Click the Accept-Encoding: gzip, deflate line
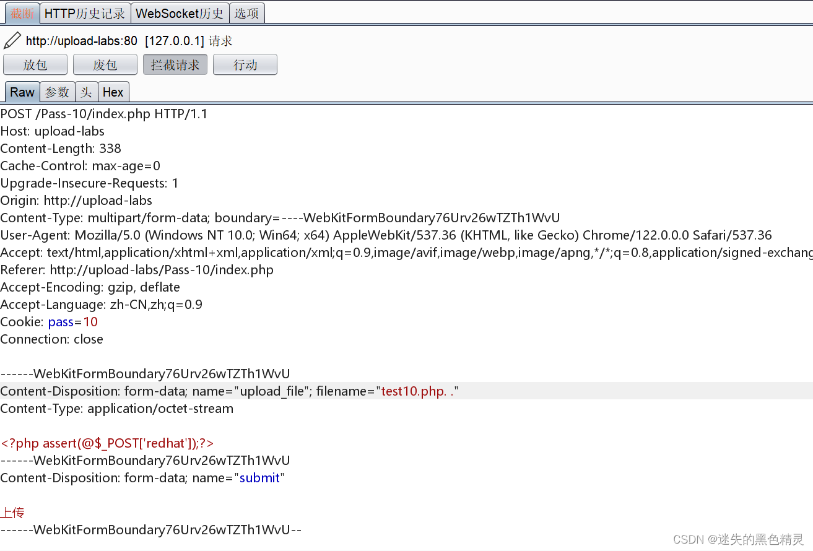 tap(90, 287)
